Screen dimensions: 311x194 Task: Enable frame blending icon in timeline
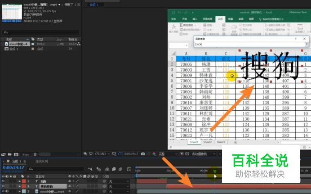click(114, 169)
